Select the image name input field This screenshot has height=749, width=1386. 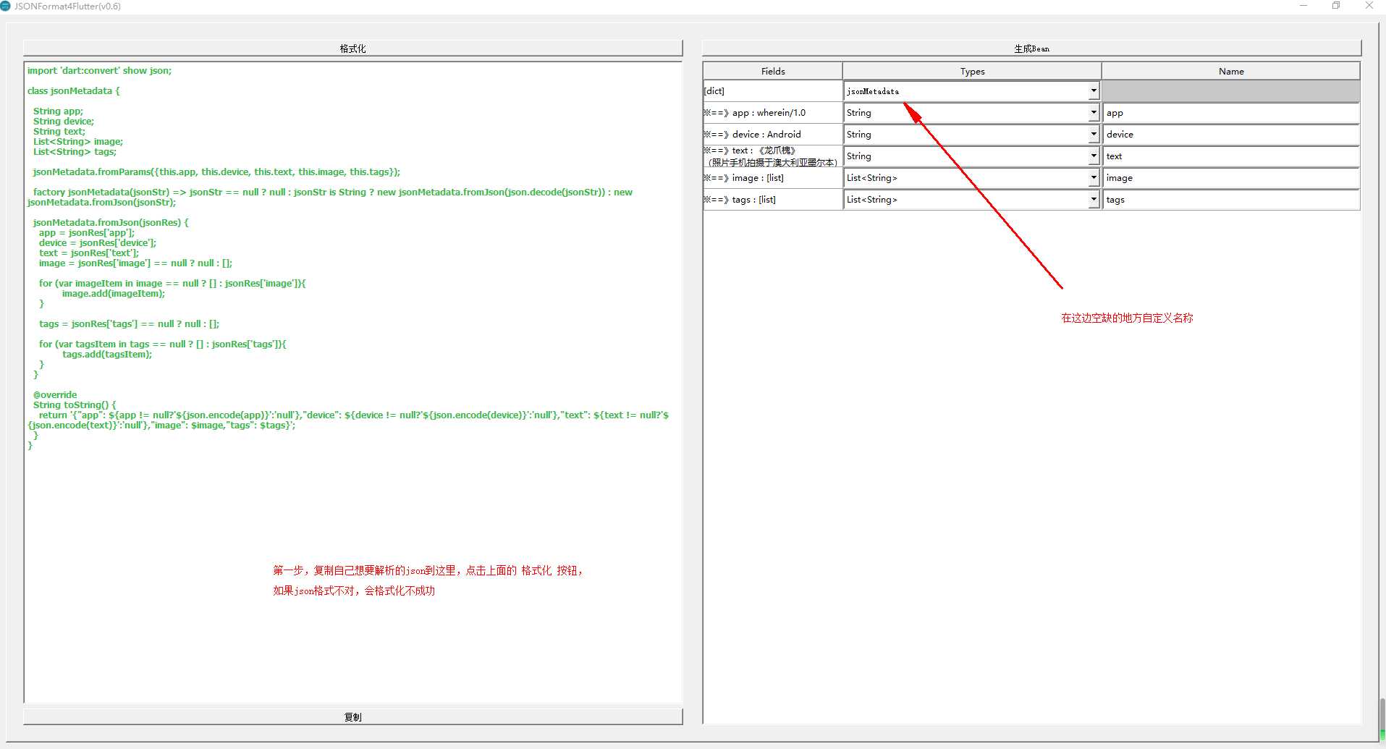point(1230,178)
